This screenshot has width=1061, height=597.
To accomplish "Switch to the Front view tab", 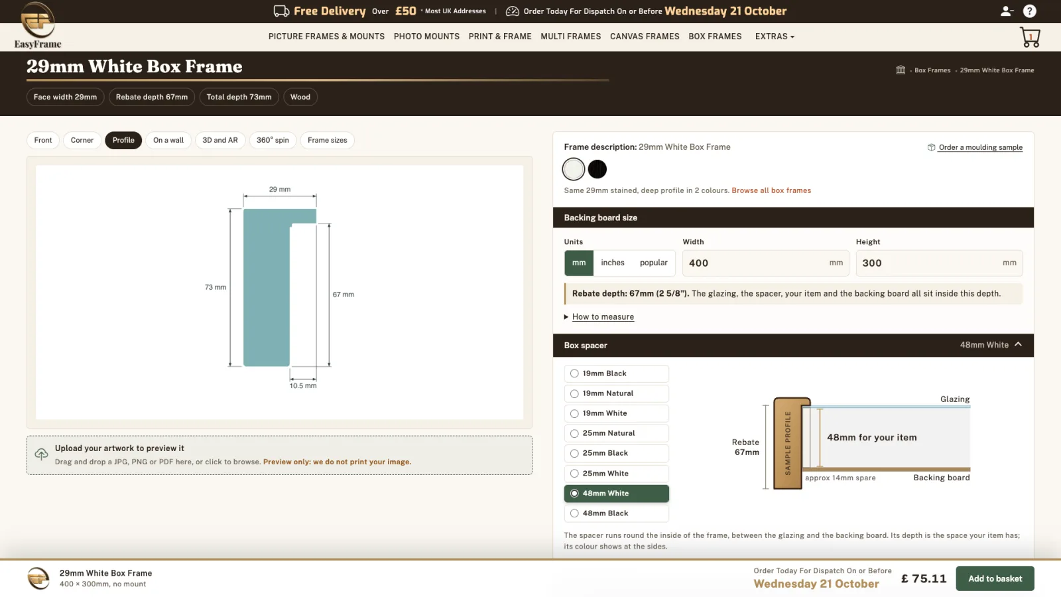I will 43,140.
